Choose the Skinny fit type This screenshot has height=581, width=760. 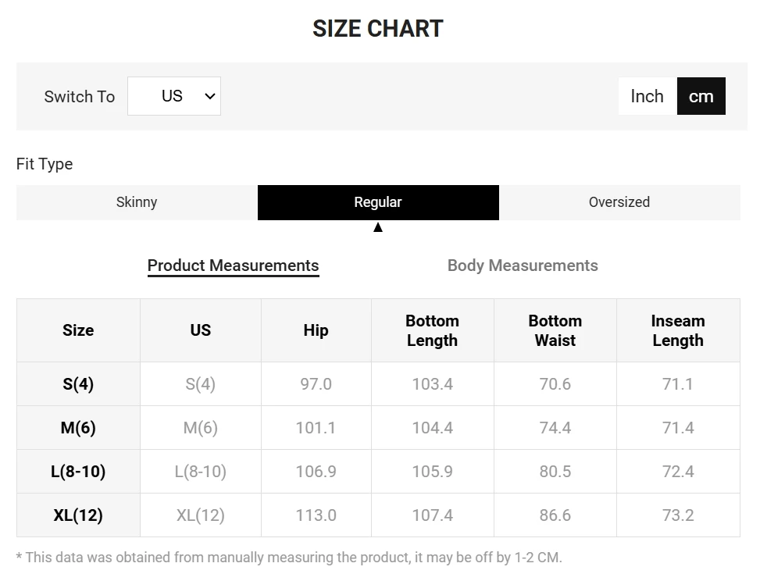pyautogui.click(x=137, y=202)
